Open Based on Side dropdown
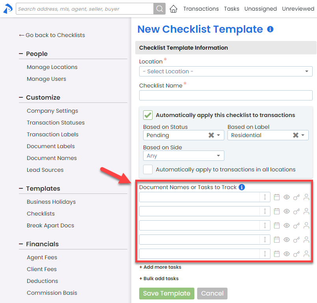Image resolution: width=317 pixels, height=303 pixels. pos(183,156)
